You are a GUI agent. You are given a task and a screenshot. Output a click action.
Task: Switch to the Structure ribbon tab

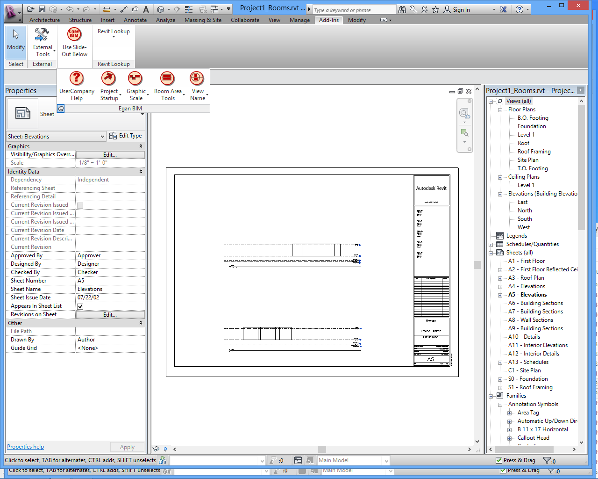tap(80, 20)
